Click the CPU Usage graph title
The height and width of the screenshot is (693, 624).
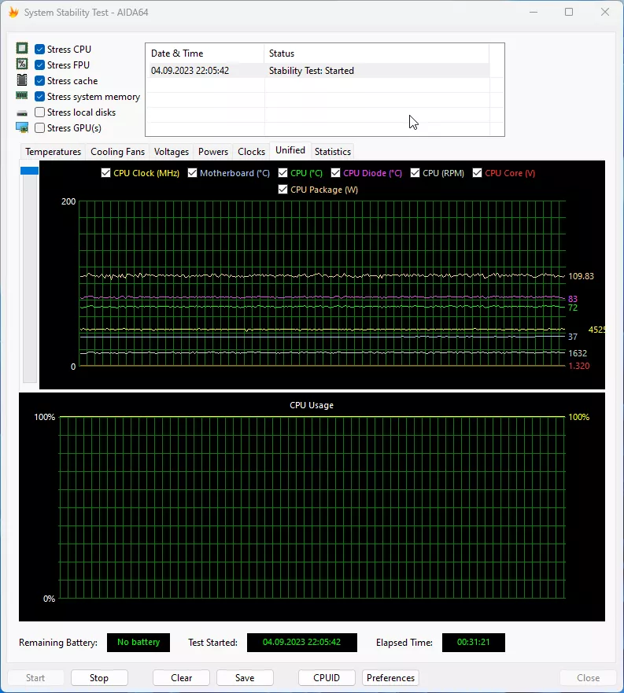[x=312, y=405]
